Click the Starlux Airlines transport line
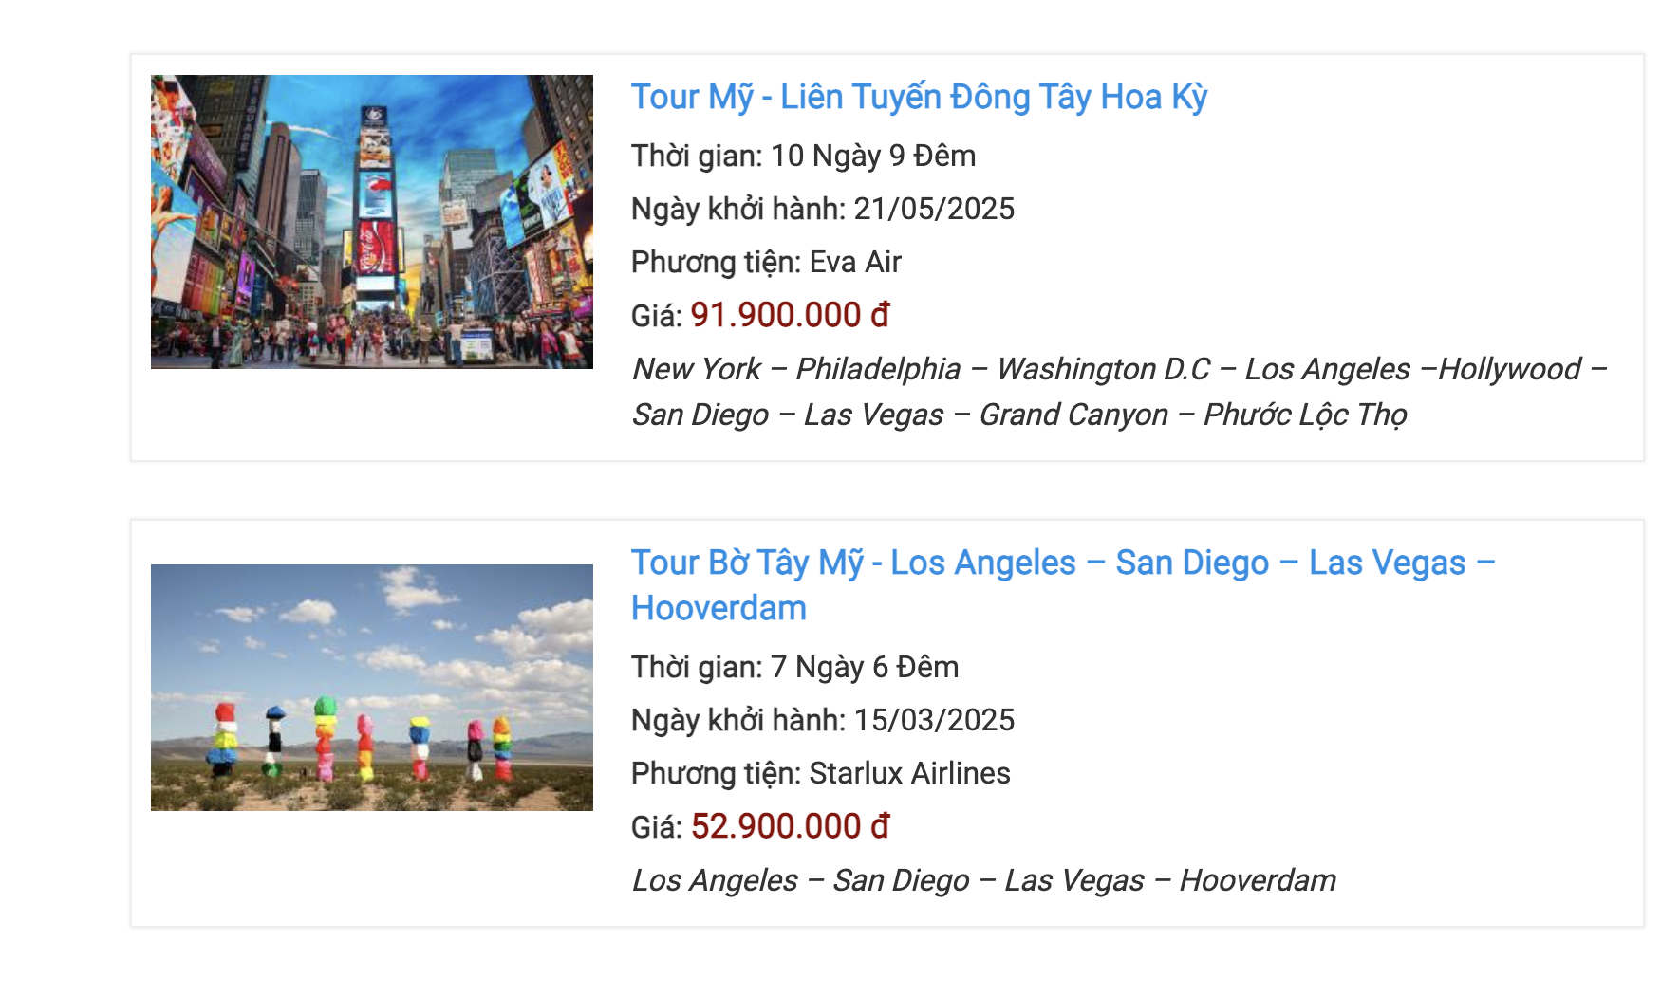The width and height of the screenshot is (1661, 996). 820,773
